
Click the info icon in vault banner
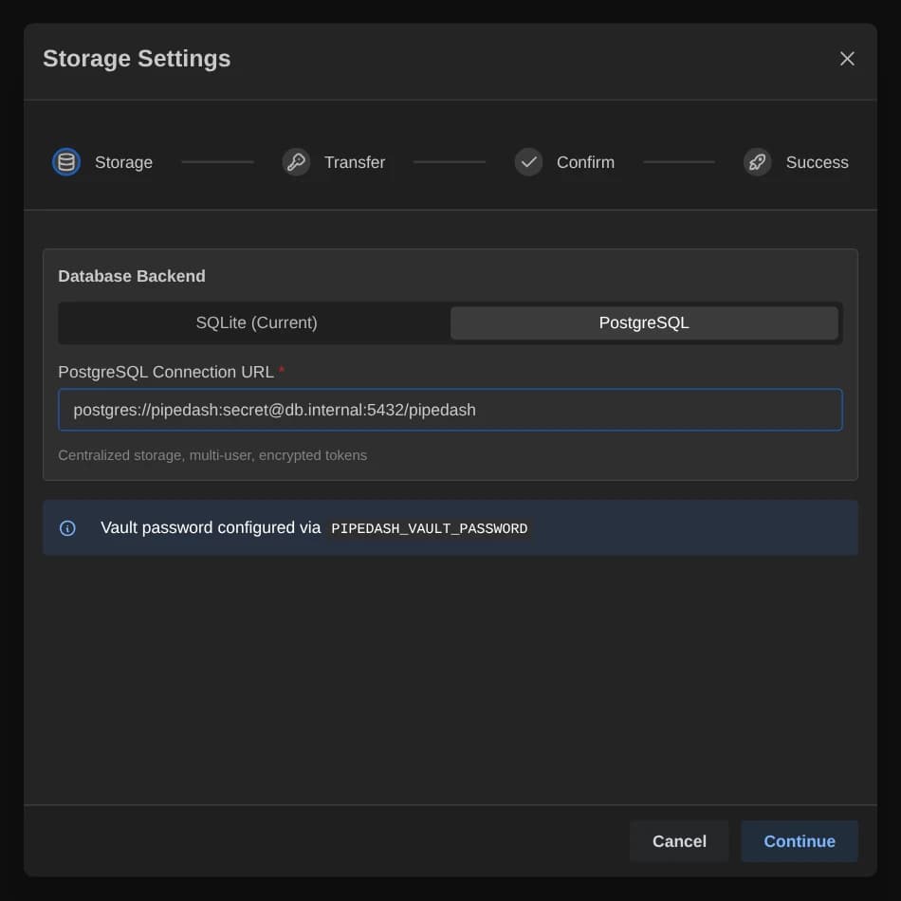67,528
